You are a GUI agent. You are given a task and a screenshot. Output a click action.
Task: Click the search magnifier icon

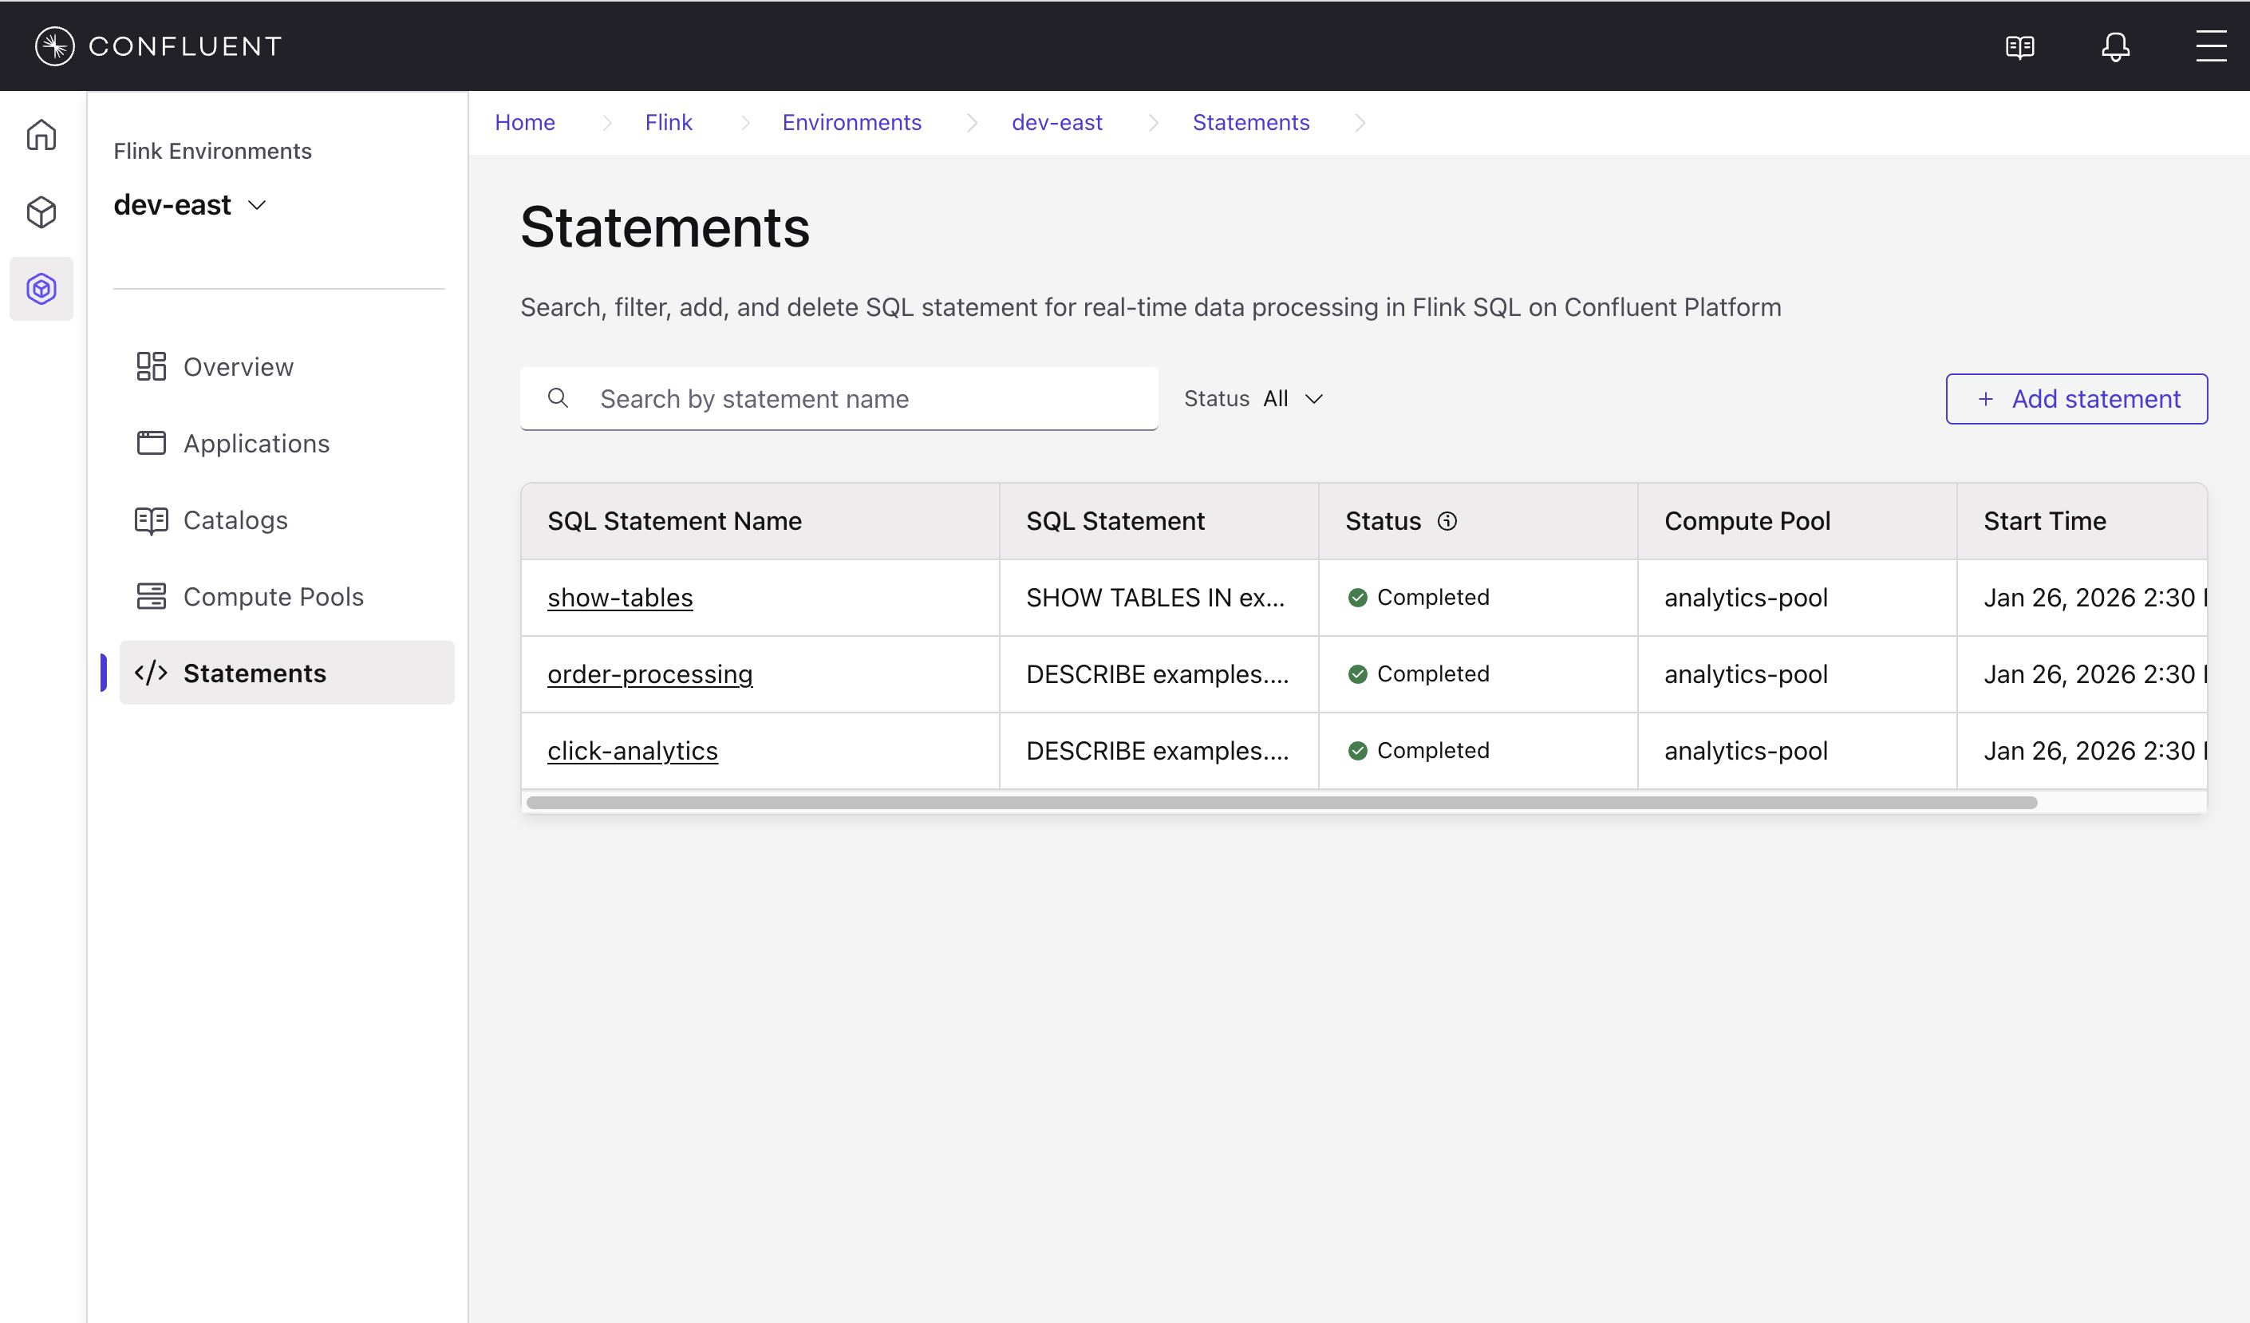[x=558, y=398]
